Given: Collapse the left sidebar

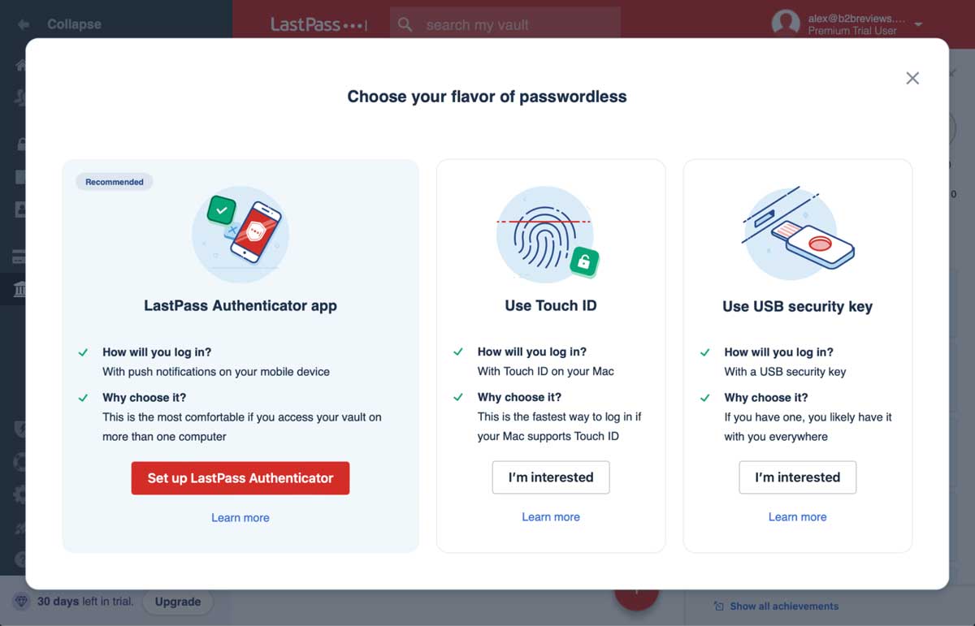Looking at the screenshot, I should (x=61, y=24).
